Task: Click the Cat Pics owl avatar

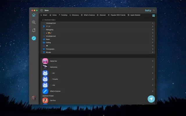Action: click(x=45, y=101)
